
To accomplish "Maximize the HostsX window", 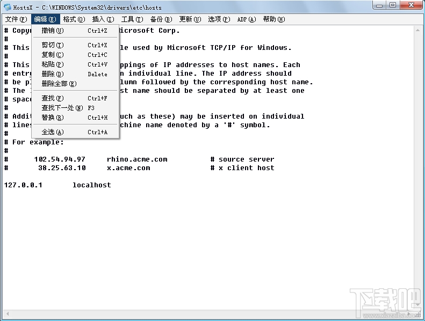I will point(393,5).
